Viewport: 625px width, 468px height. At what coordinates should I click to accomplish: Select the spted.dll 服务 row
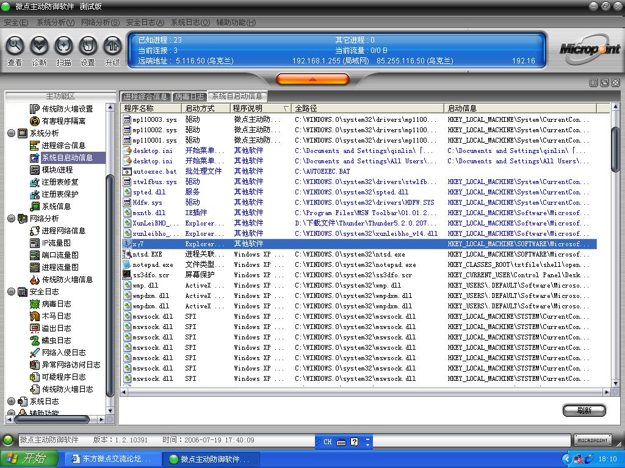click(x=359, y=192)
